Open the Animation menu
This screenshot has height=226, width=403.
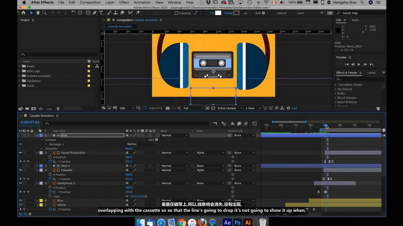click(142, 2)
